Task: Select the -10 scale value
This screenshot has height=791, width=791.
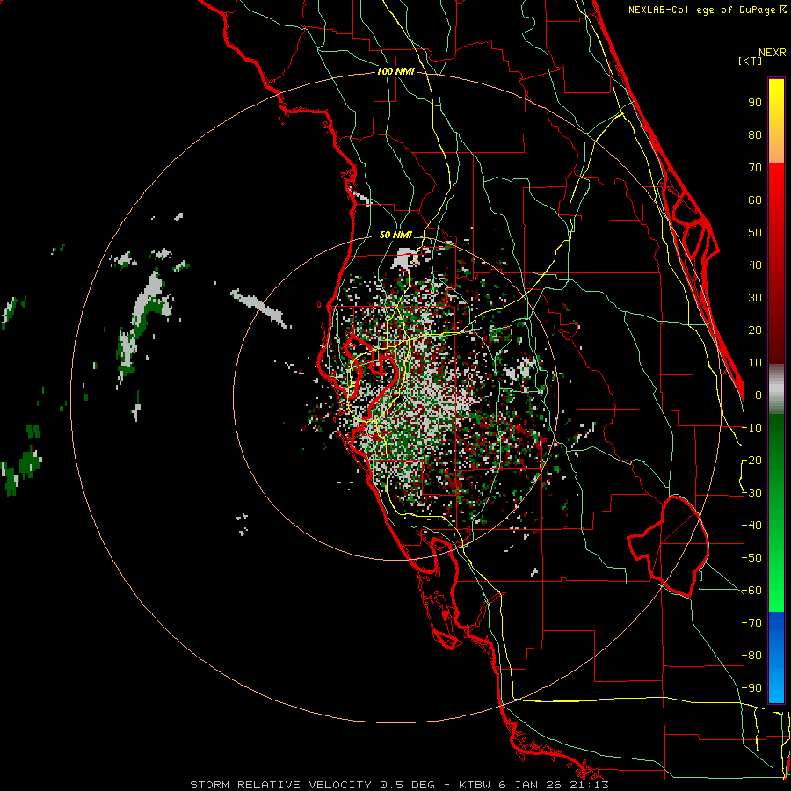Action: pyautogui.click(x=751, y=428)
